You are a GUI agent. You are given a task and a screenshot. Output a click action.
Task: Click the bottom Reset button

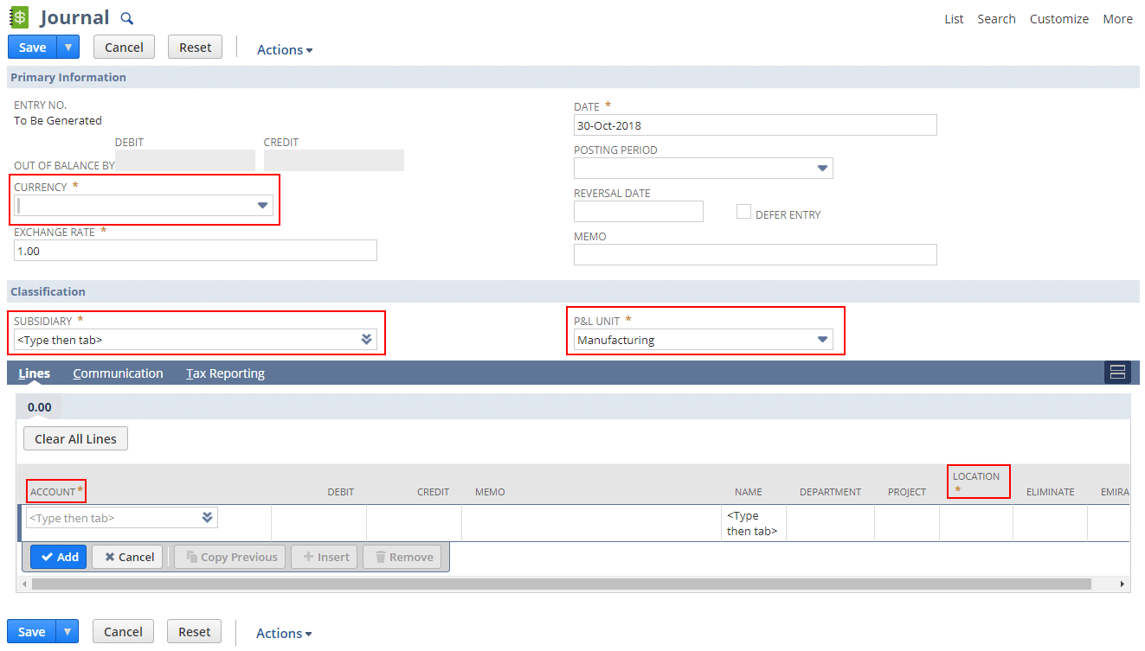coord(194,631)
